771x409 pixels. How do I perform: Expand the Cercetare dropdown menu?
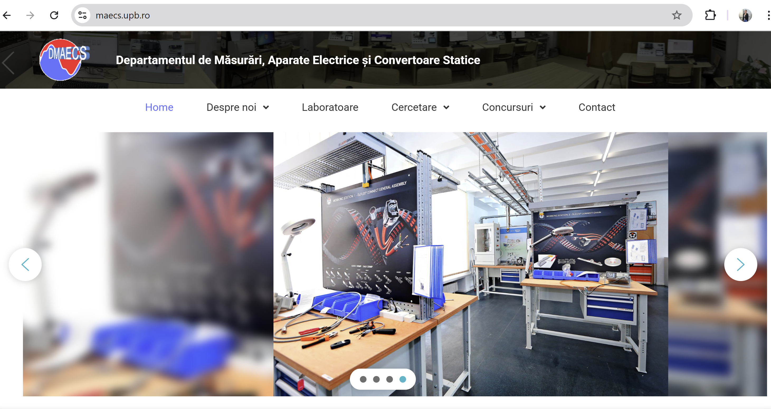click(420, 107)
